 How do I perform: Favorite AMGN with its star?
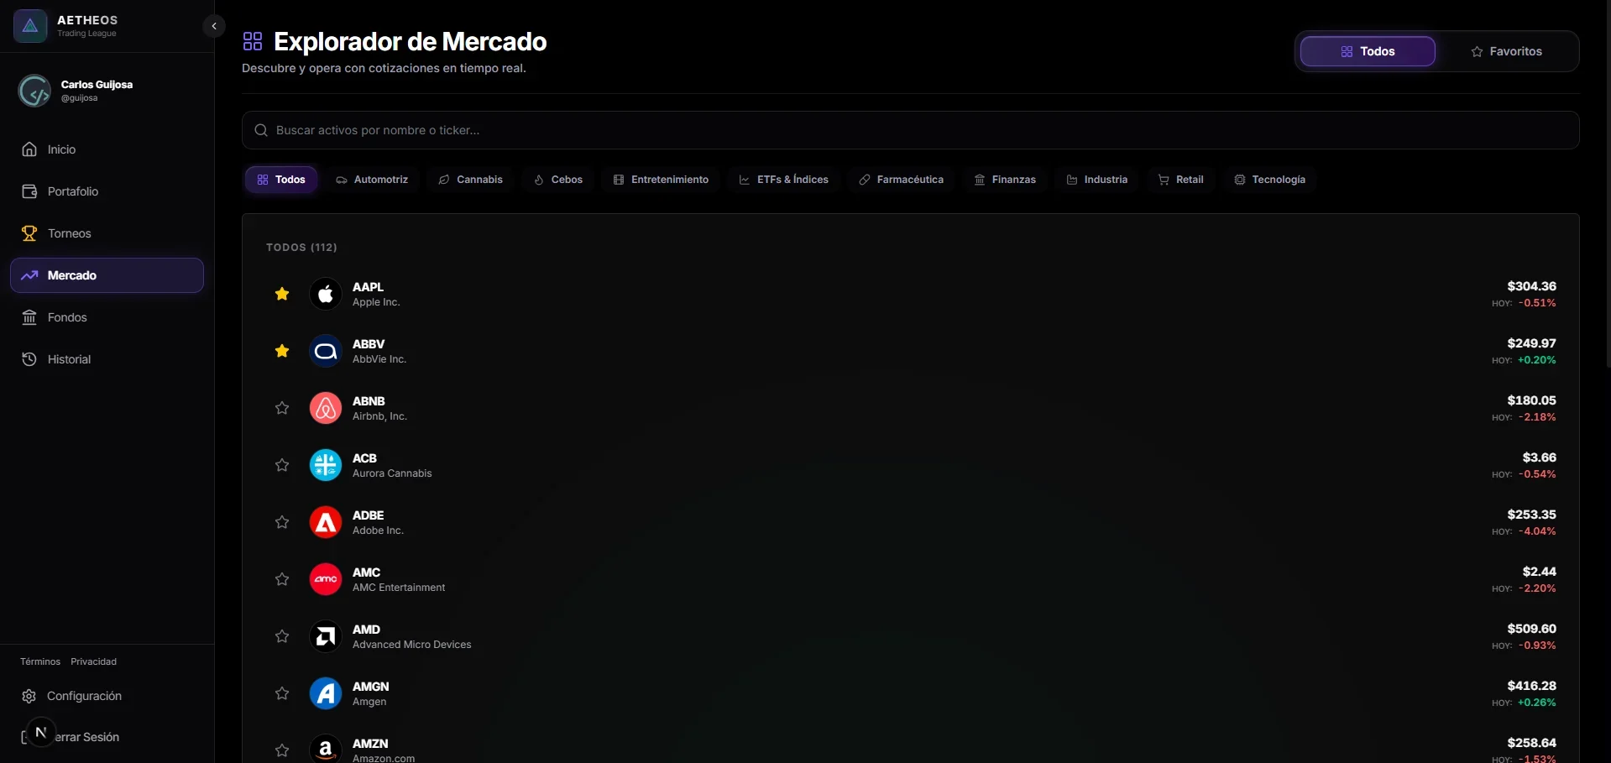click(282, 693)
